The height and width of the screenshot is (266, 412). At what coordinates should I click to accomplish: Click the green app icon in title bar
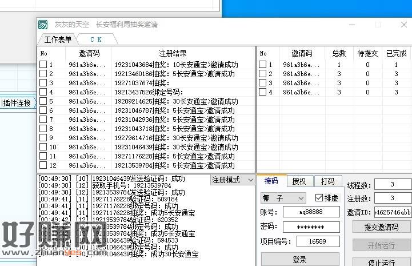[43, 25]
